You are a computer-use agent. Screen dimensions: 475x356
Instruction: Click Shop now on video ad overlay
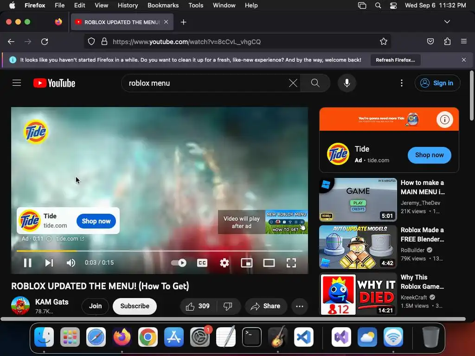coord(96,221)
